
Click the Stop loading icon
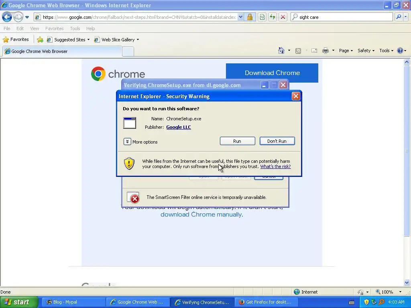(x=283, y=17)
